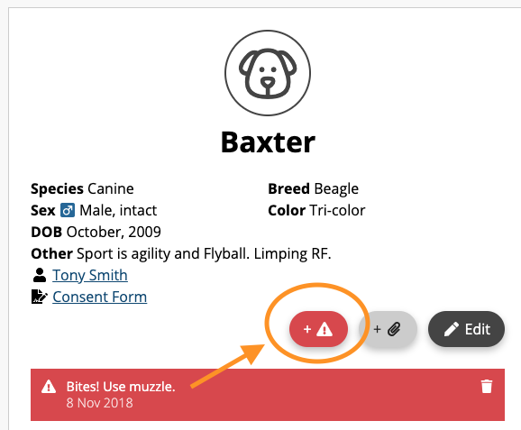
Task: Select the Bites! Use muzzle alert text
Action: click(121, 387)
